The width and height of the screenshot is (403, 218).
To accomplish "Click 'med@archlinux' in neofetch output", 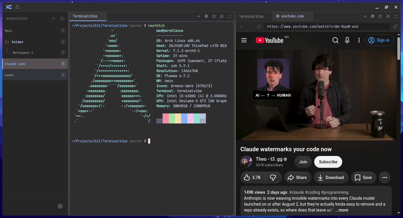I will 170,31.
